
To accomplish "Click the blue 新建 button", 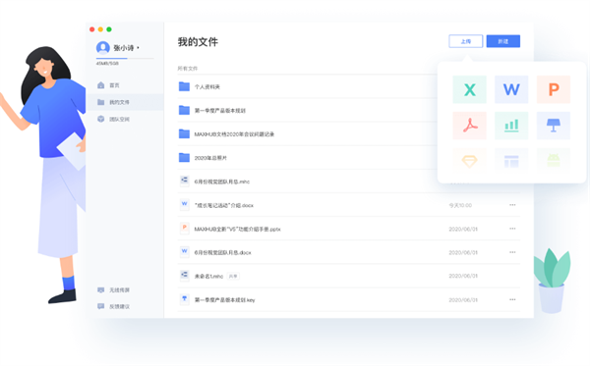I will [503, 41].
